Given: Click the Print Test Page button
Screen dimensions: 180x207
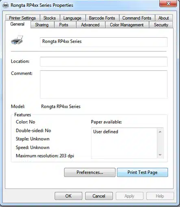Looking at the screenshot, I should point(142,173).
